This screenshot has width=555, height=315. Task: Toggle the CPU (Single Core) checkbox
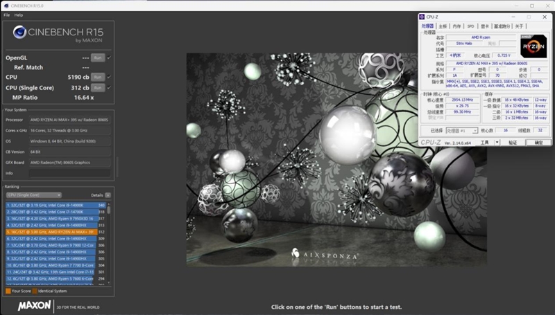tap(109, 88)
